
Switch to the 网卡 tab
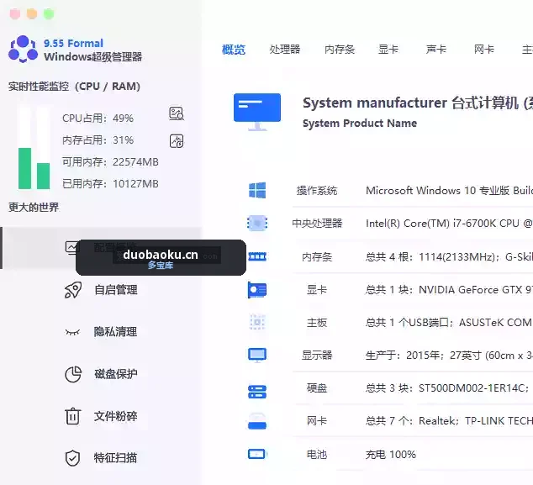tap(484, 50)
